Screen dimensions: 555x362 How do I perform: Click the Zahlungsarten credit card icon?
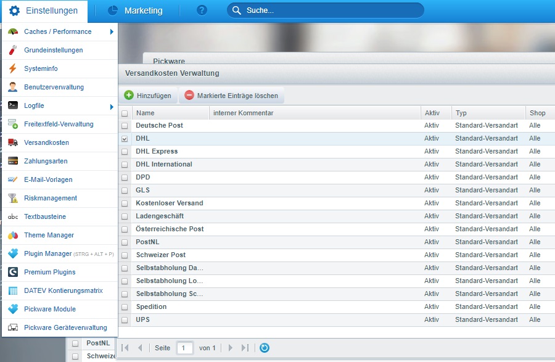[13, 161]
